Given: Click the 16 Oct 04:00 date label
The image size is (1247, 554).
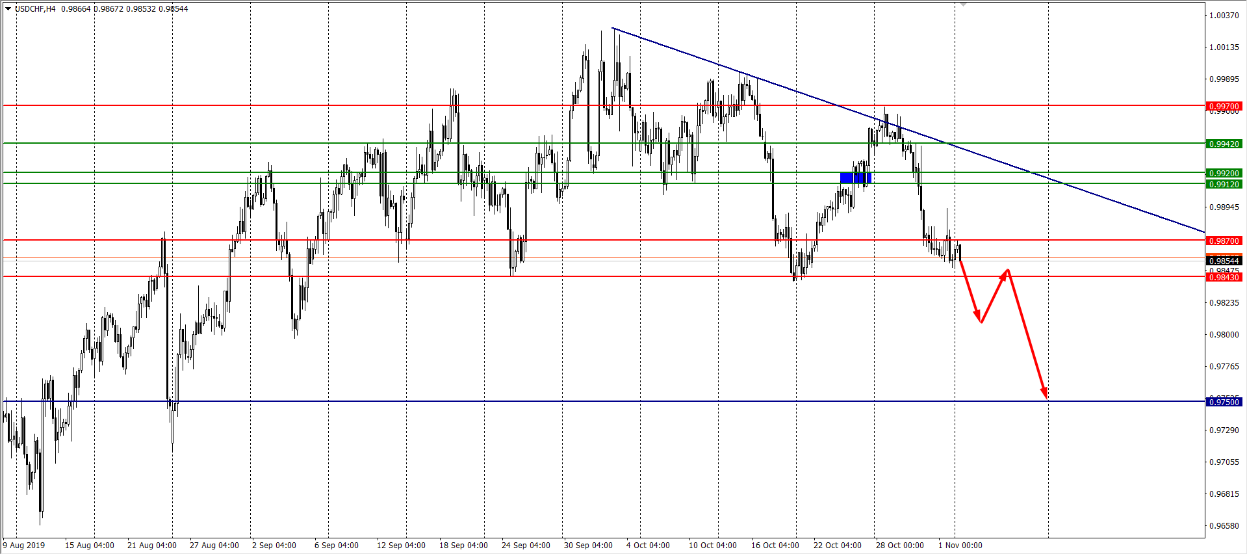Looking at the screenshot, I should click(775, 546).
